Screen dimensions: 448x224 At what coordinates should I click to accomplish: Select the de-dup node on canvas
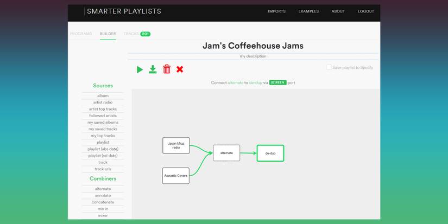[x=270, y=153]
